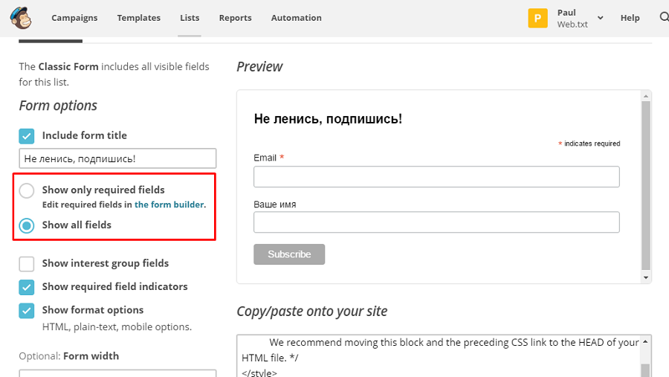This screenshot has height=377, width=669.
Task: Follow the form builder link
Action: pos(169,204)
